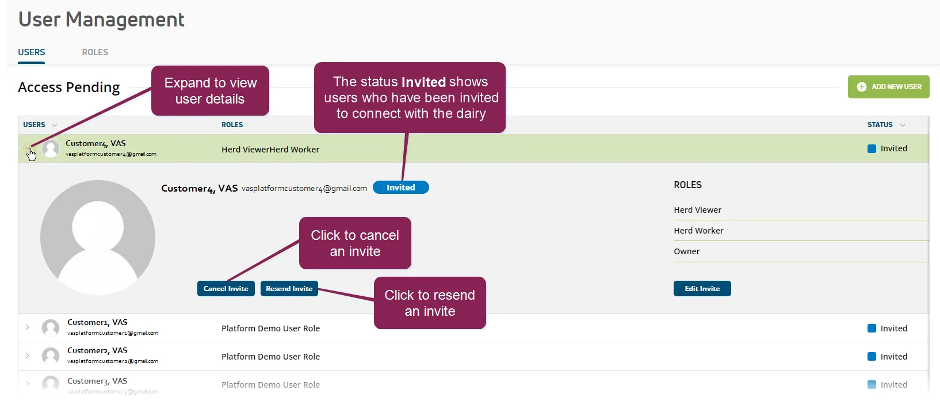Image resolution: width=940 pixels, height=405 pixels.
Task: Click the avatar icon for Customer2, VAS
Action: coord(51,356)
